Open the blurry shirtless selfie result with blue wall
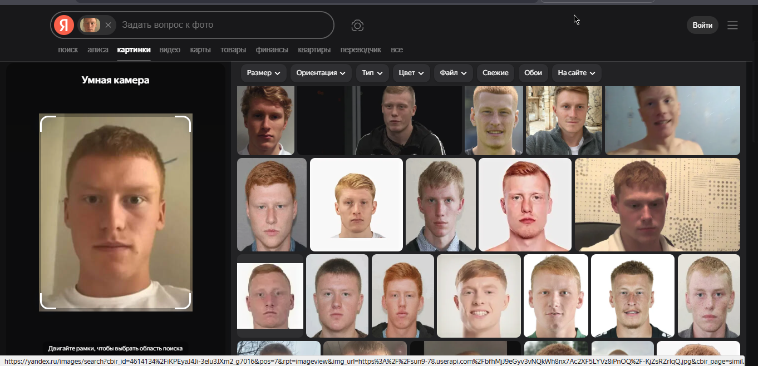The height and width of the screenshot is (366, 758). point(672,120)
